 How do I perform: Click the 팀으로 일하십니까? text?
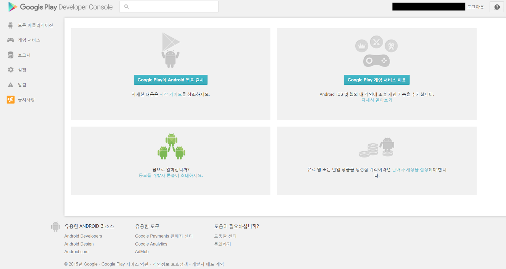[171, 170]
